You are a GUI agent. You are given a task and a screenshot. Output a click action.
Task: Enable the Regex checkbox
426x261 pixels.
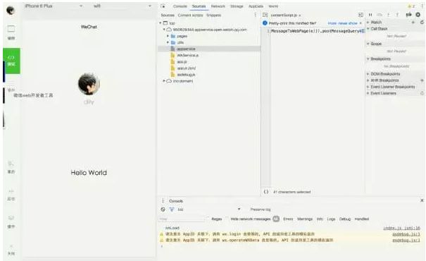[208, 219]
